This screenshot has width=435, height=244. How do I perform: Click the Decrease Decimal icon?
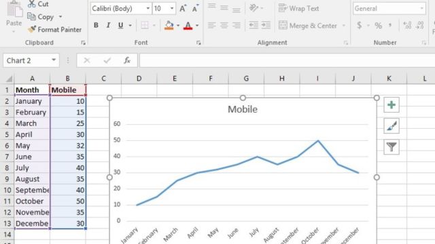(x=420, y=26)
